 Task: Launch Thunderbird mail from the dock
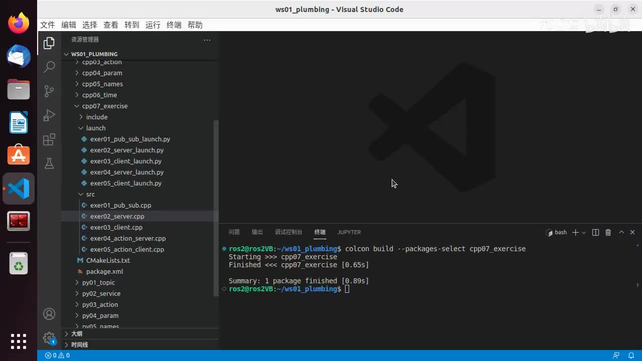[19, 56]
